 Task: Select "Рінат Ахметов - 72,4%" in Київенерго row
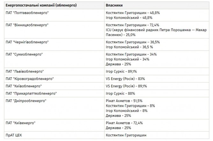(x=124, y=123)
